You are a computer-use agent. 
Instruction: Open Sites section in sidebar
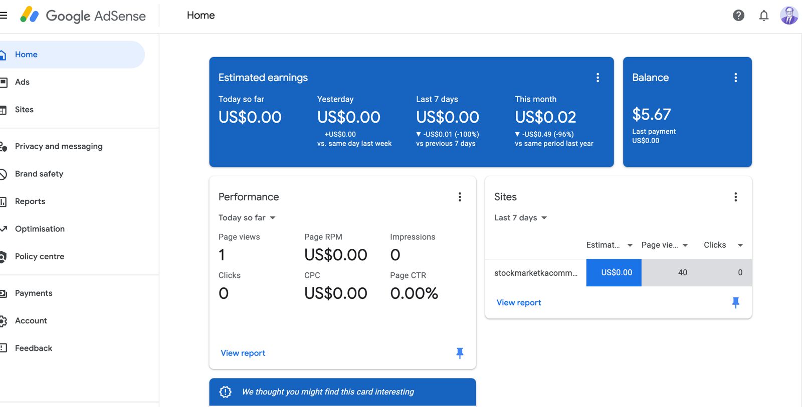[x=24, y=110]
